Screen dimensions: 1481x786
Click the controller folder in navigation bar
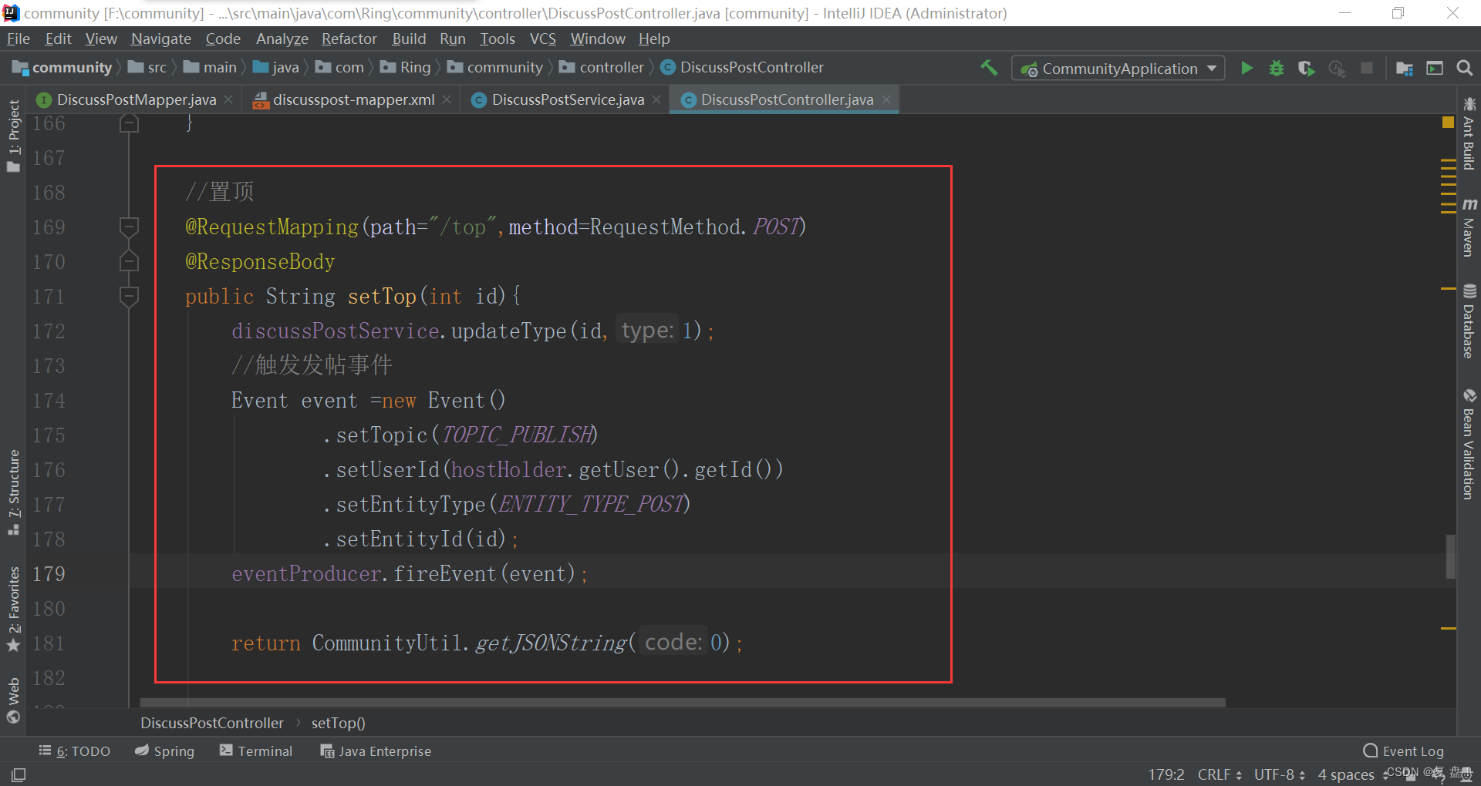click(602, 68)
